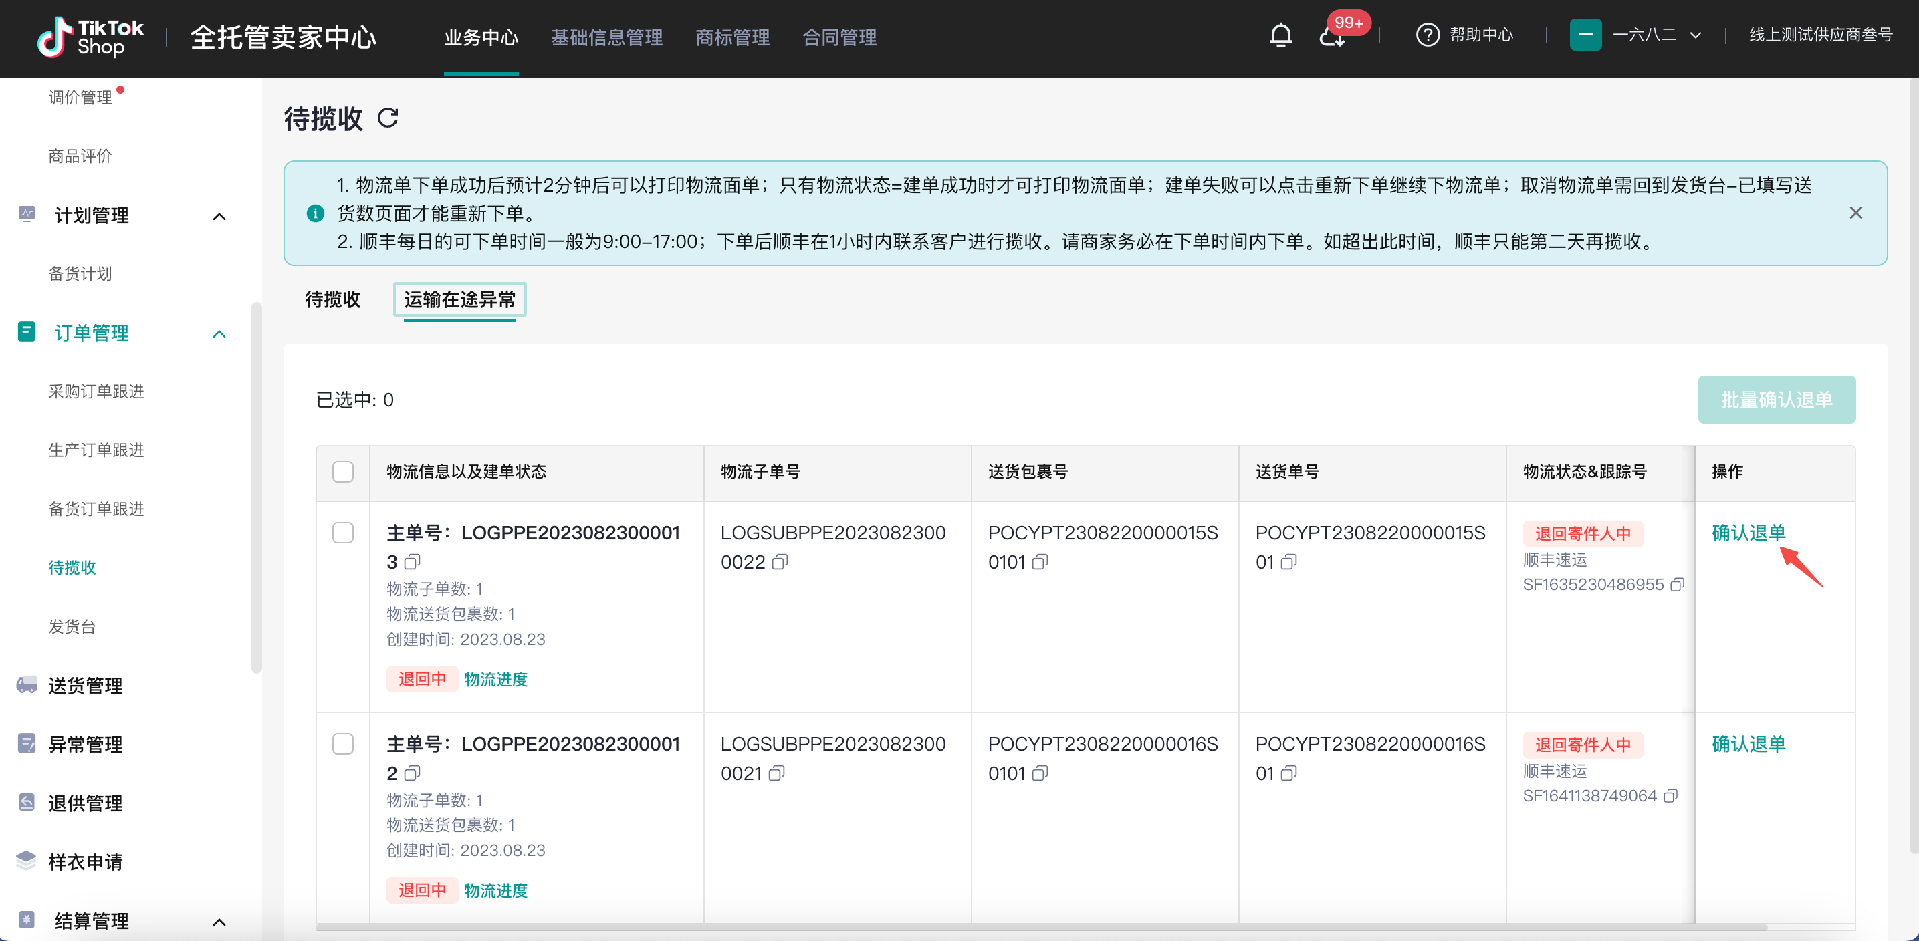Viewport: 1919px width, 941px height.
Task: View 物流进度 for LOGPPE20230823000012
Action: coord(496,890)
